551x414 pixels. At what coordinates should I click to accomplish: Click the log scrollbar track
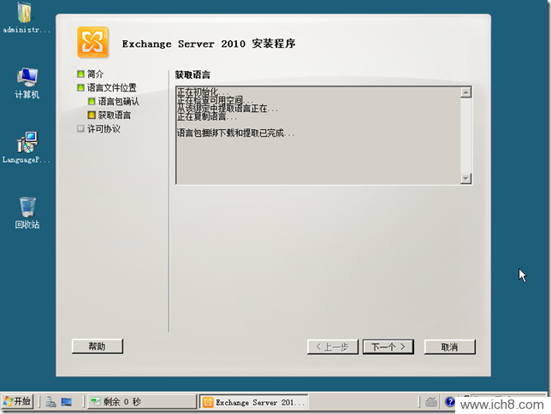click(465, 136)
